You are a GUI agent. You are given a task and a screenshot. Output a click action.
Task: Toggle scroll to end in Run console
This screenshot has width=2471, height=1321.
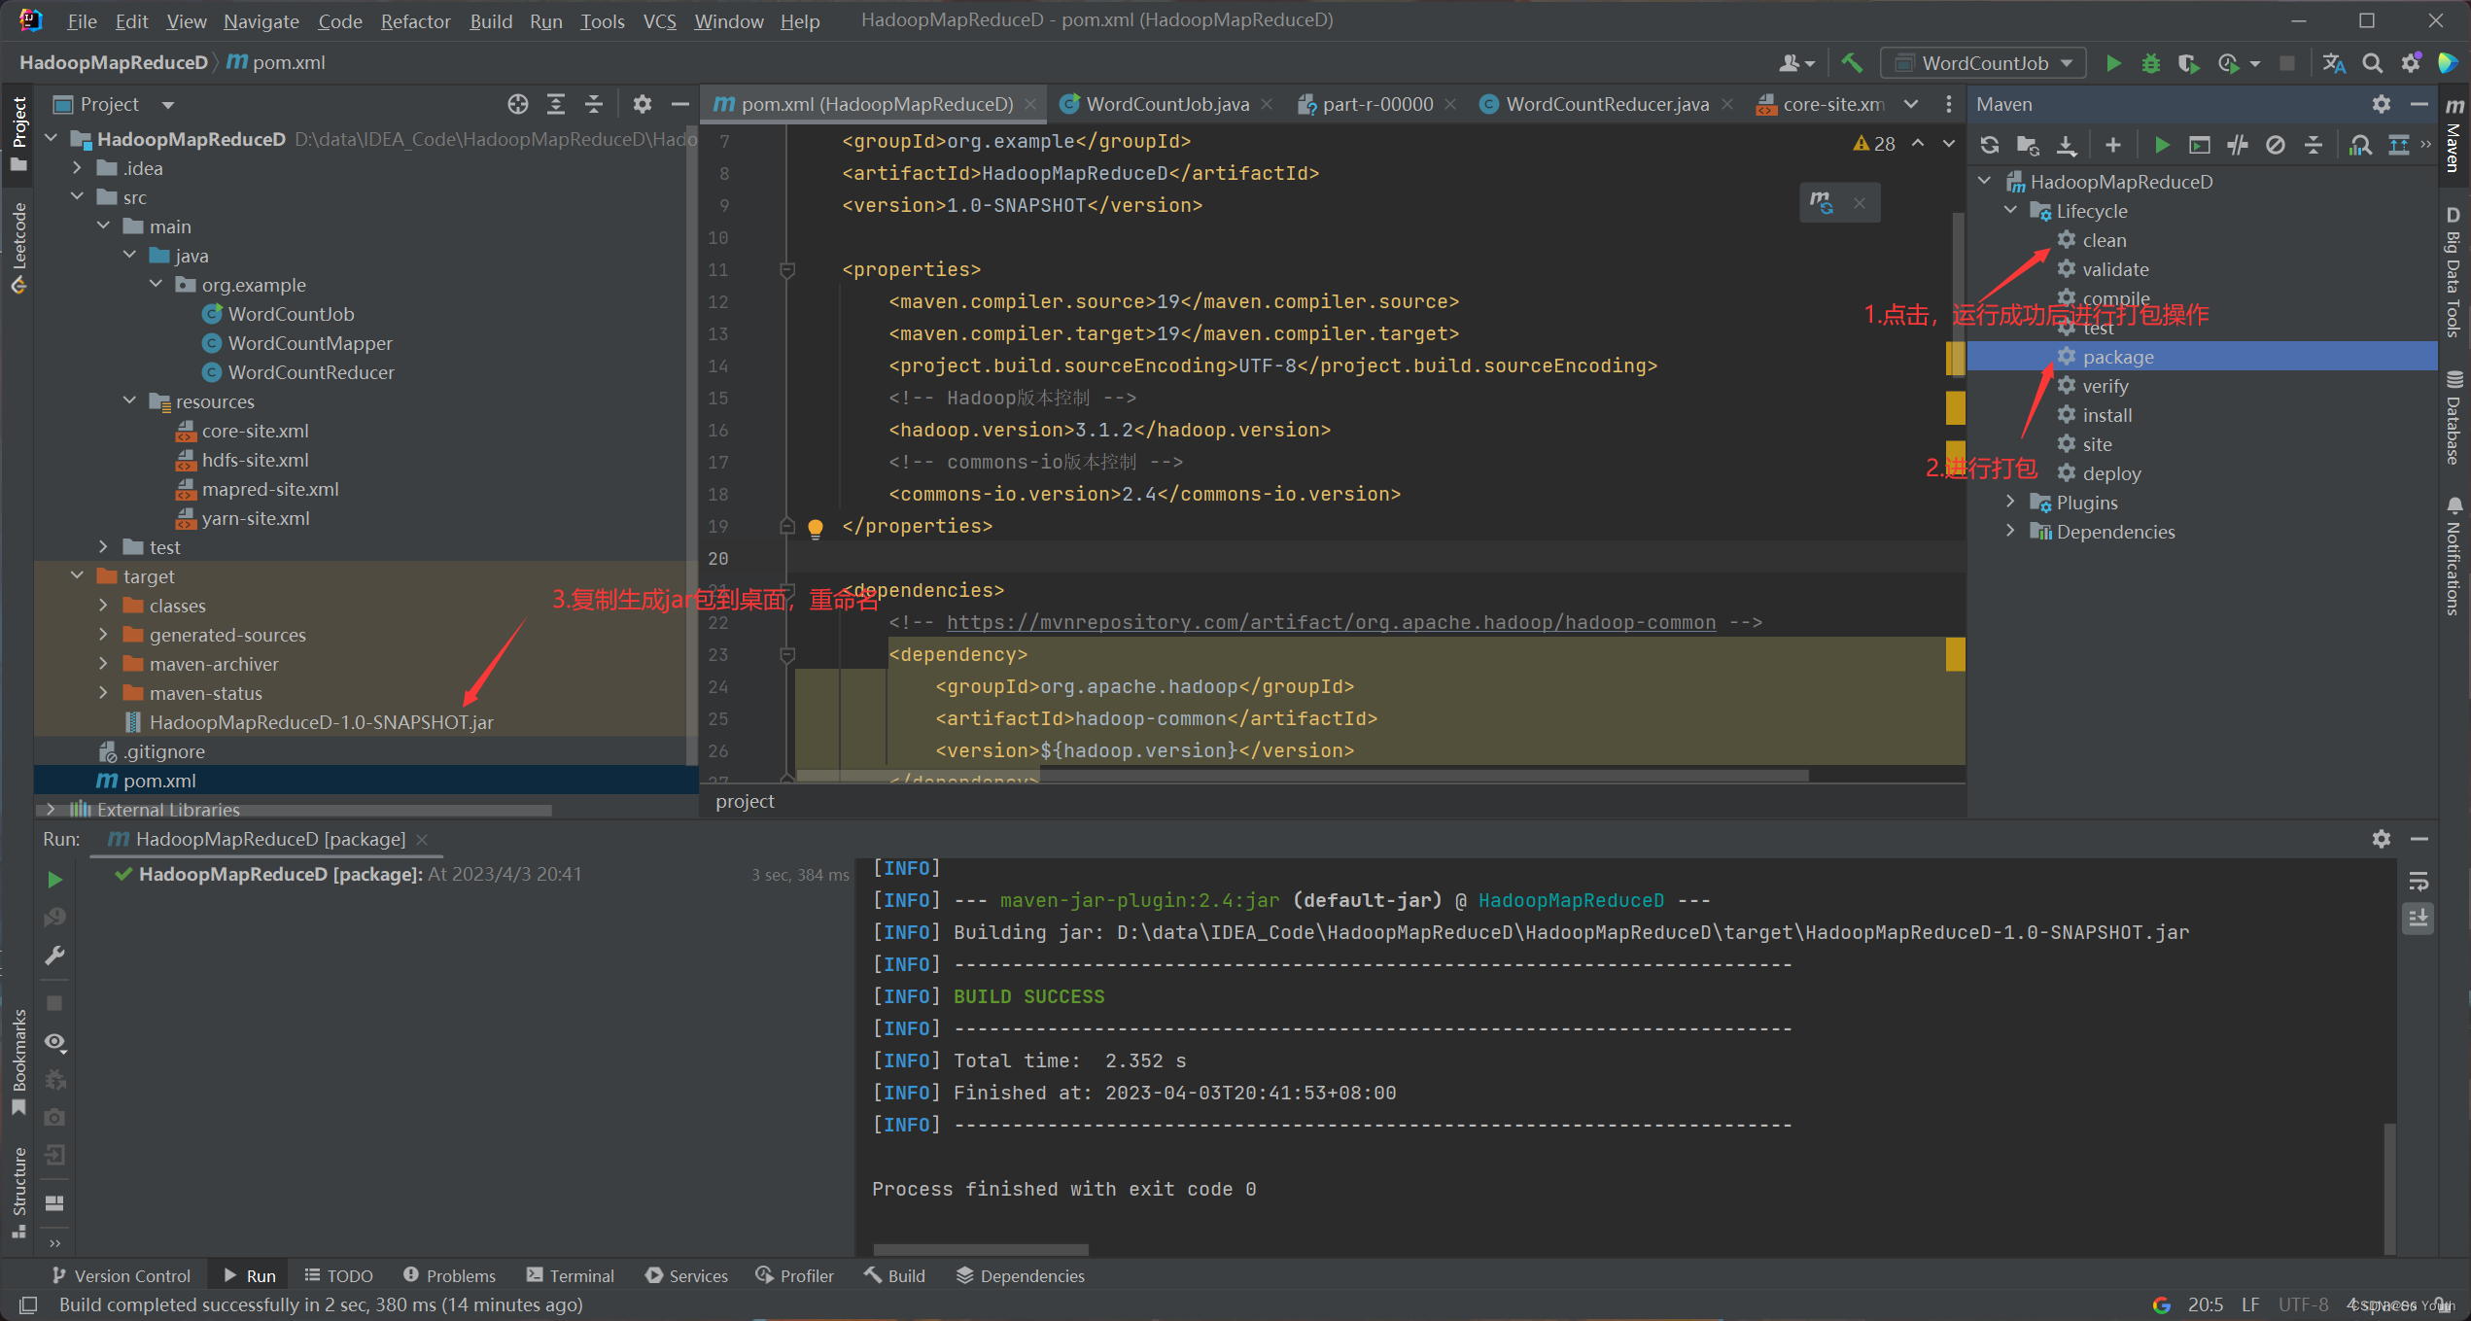pos(2419,919)
